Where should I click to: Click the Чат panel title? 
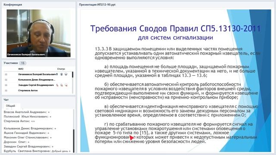6,99
